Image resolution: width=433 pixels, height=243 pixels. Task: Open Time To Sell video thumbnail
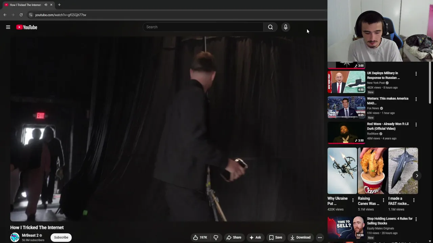click(346, 227)
